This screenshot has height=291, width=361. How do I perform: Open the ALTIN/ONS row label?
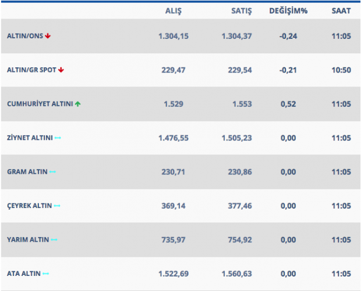[x=25, y=36]
